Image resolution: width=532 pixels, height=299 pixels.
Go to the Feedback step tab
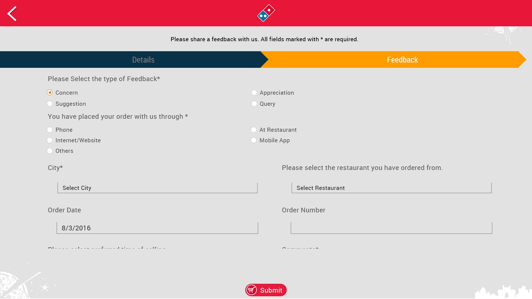(x=402, y=60)
